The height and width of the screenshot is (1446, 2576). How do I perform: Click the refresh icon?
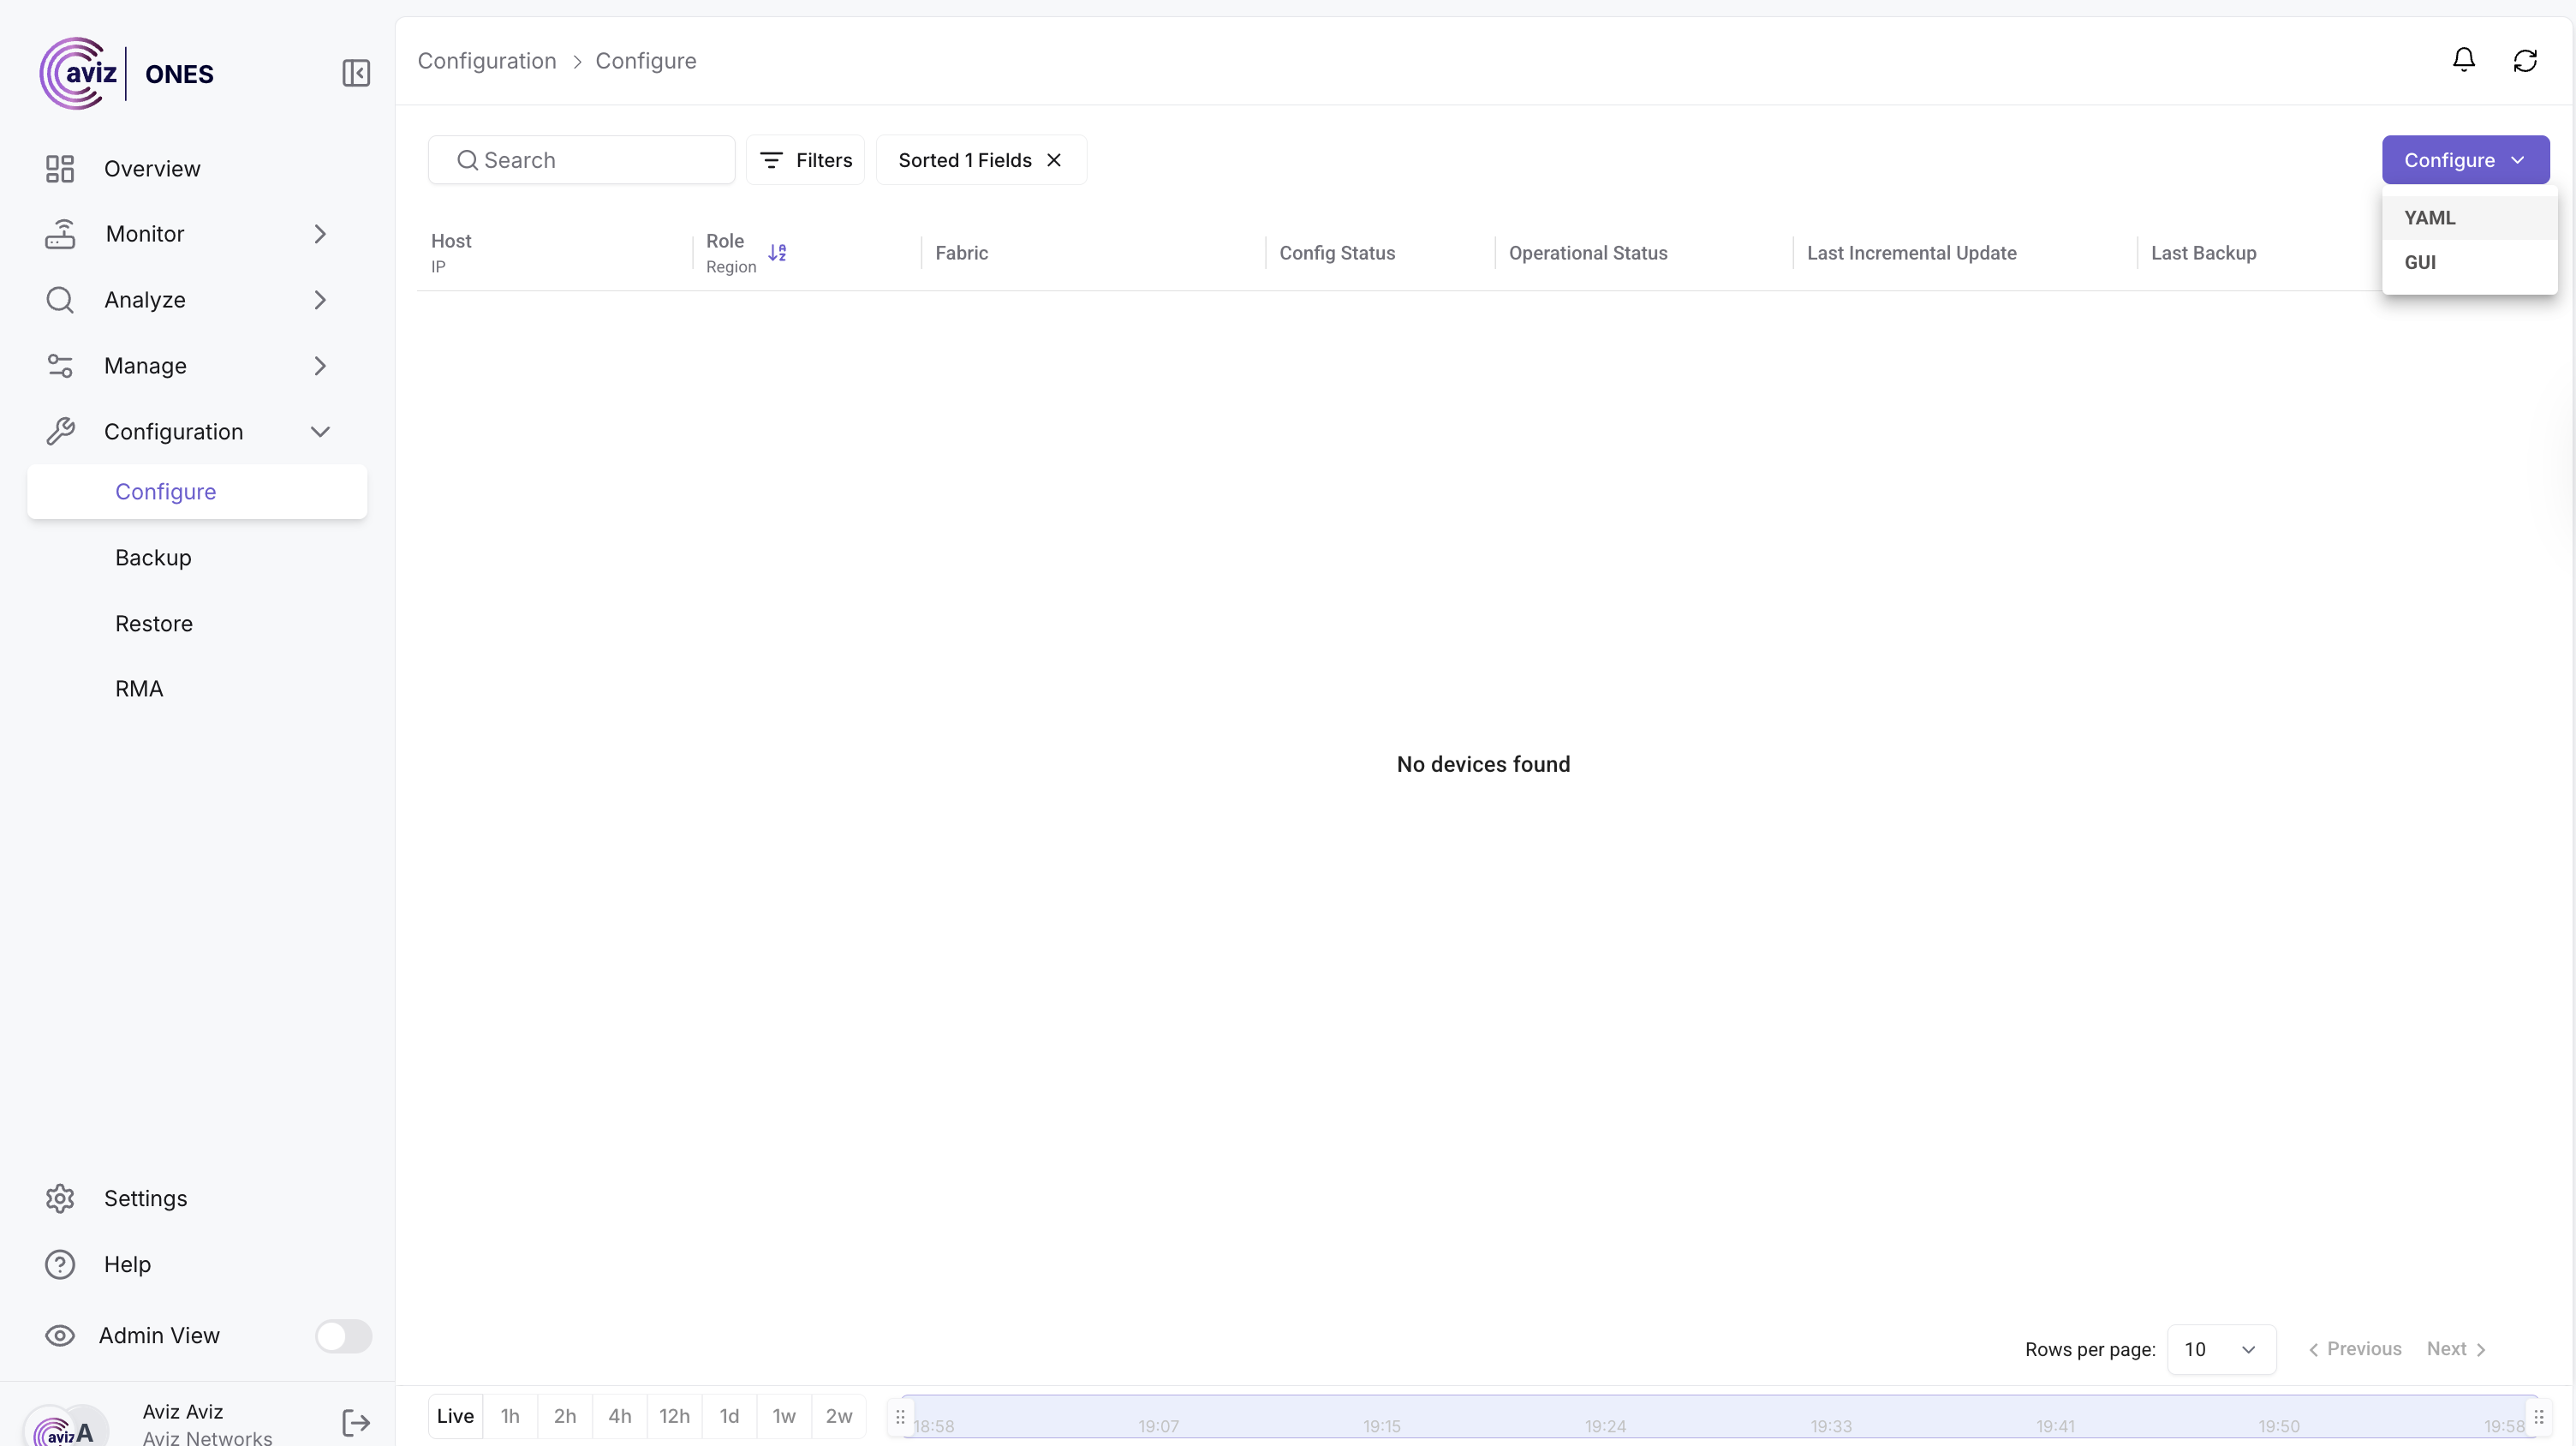(x=2524, y=60)
